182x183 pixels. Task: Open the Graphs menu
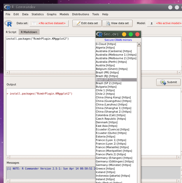click(51, 14)
